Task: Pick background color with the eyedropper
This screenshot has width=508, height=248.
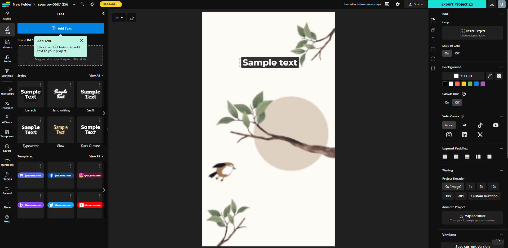Action: (489, 76)
